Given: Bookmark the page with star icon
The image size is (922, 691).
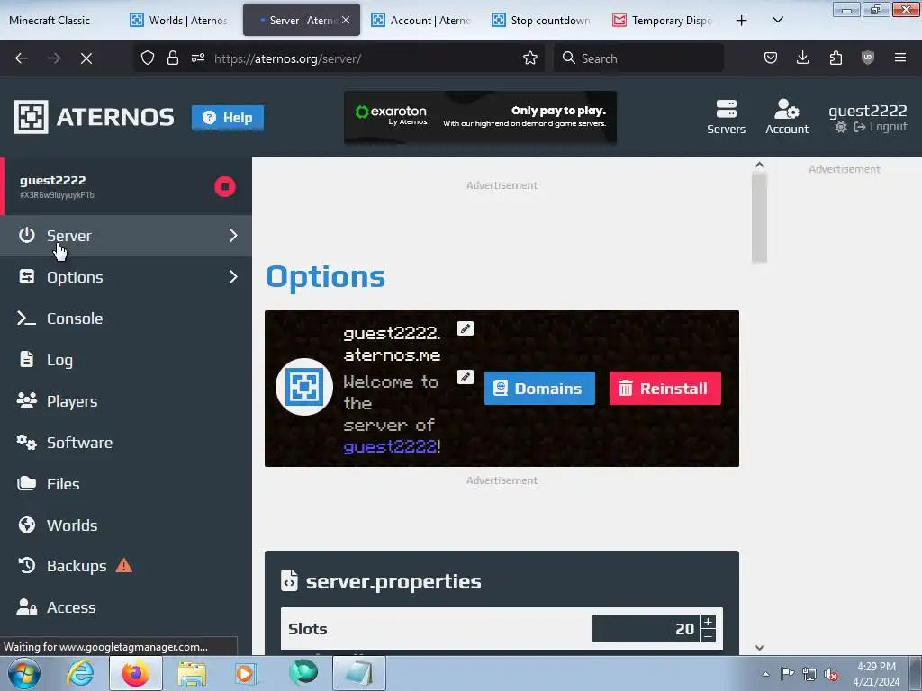Looking at the screenshot, I should click(529, 58).
